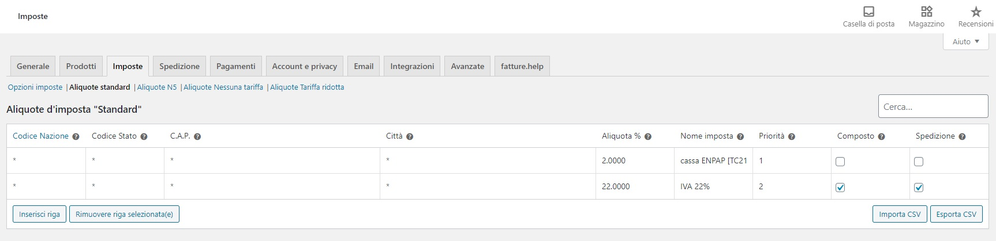The width and height of the screenshot is (996, 241).
Task: Open the Casella di posta inbox icon
Action: coord(868,12)
